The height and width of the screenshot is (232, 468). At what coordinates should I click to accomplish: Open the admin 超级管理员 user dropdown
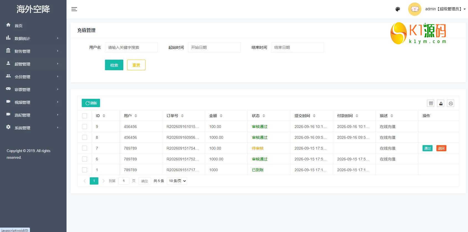[x=445, y=9]
